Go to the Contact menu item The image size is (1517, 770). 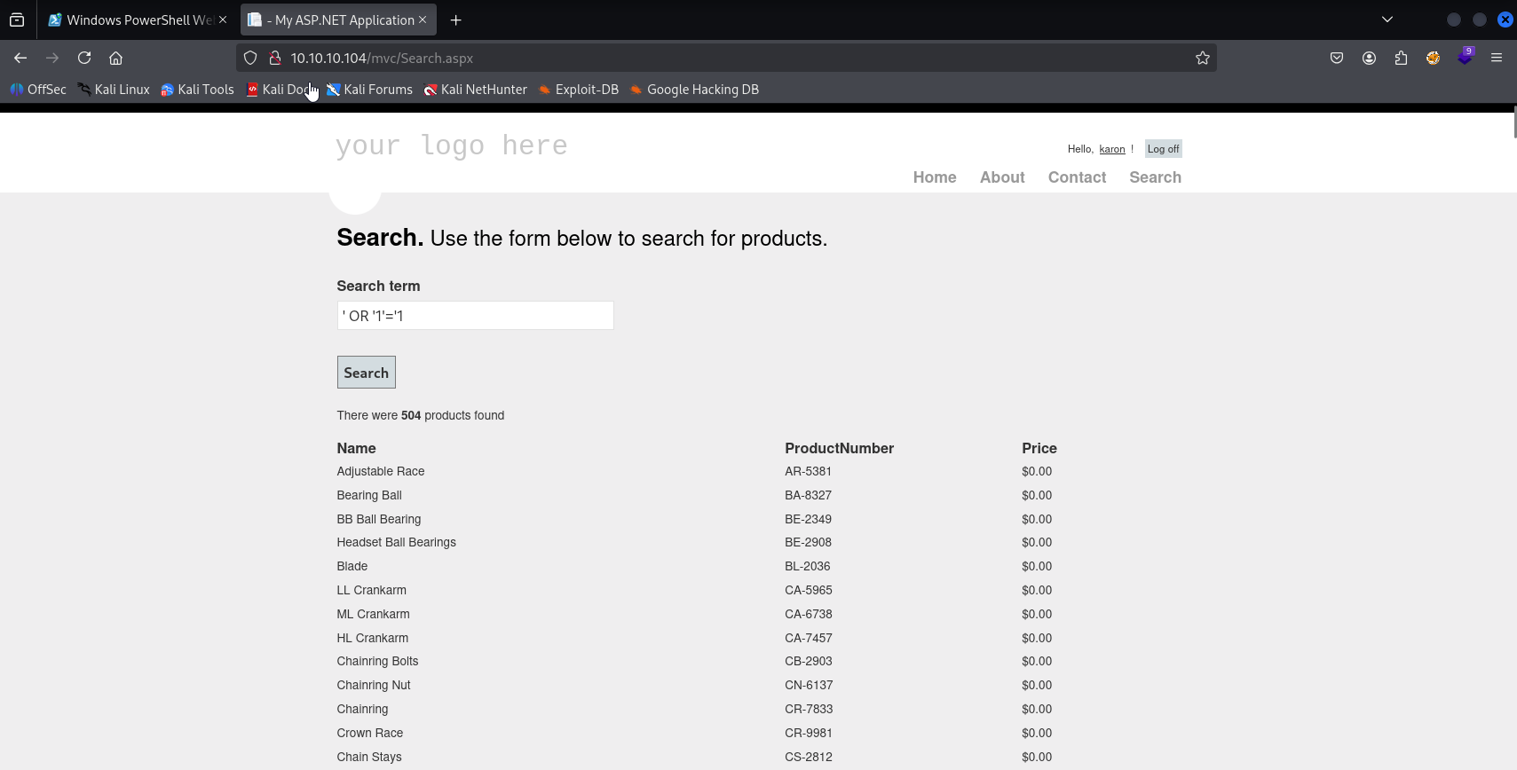pos(1077,177)
